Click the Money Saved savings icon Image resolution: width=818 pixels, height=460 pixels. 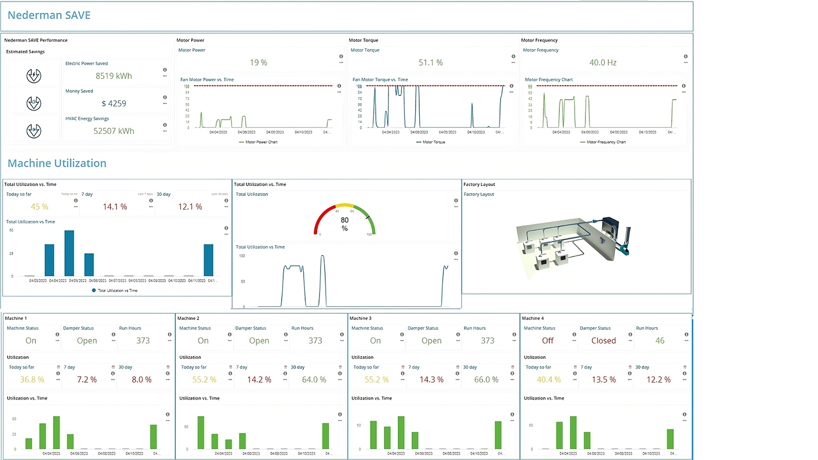click(x=34, y=104)
